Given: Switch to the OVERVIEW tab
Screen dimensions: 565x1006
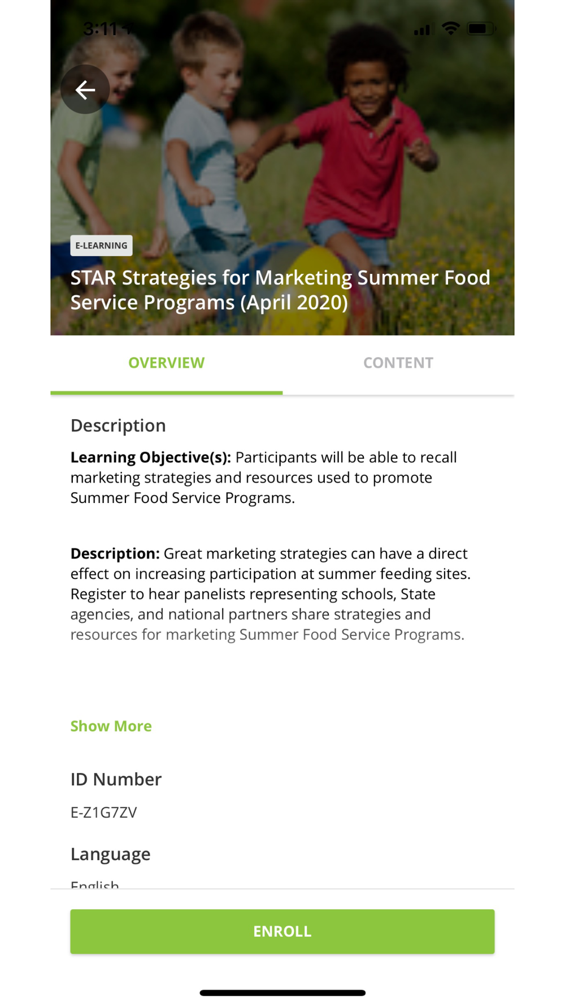Looking at the screenshot, I should click(x=166, y=363).
